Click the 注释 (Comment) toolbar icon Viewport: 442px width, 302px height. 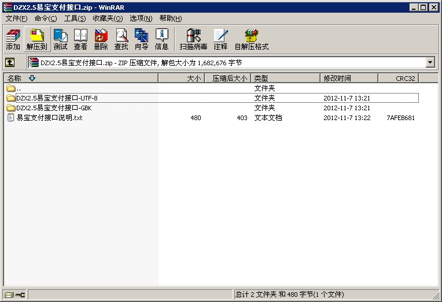pyautogui.click(x=220, y=39)
